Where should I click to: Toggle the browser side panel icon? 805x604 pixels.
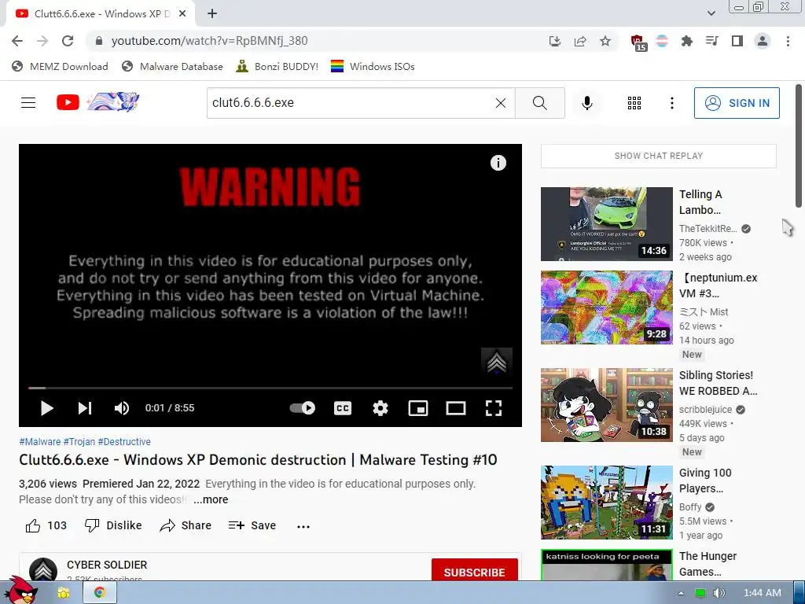737,41
